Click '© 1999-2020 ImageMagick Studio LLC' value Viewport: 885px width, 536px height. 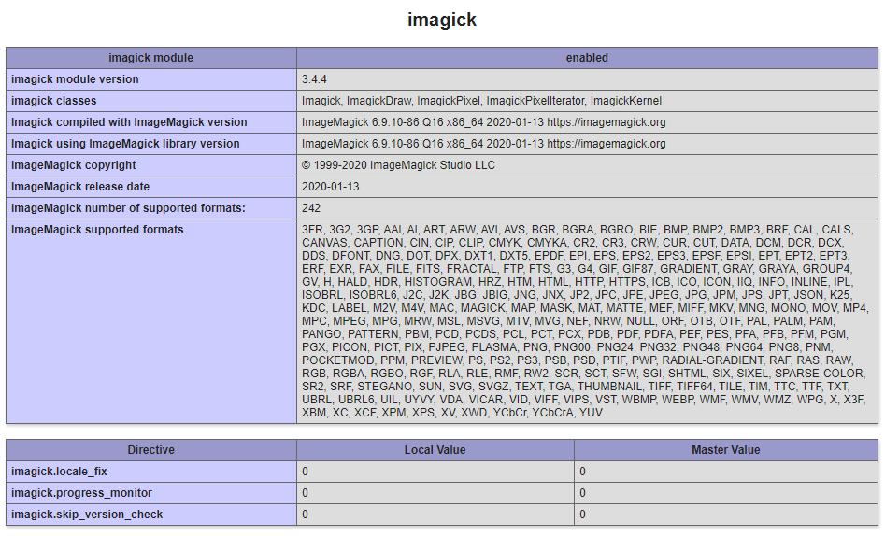[x=398, y=164]
